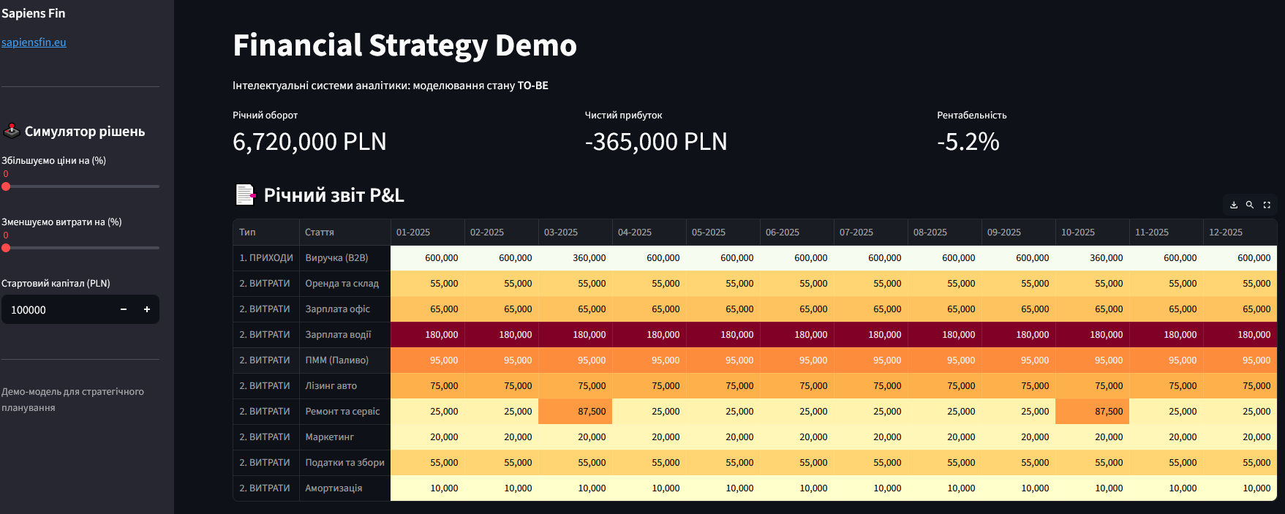Select the Амортизація cell for 12-2025
The width and height of the screenshot is (1285, 514).
1240,488
